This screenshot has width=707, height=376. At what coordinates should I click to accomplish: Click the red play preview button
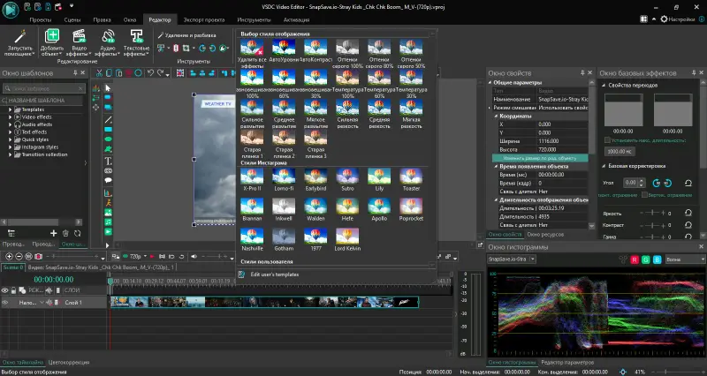pos(152,256)
